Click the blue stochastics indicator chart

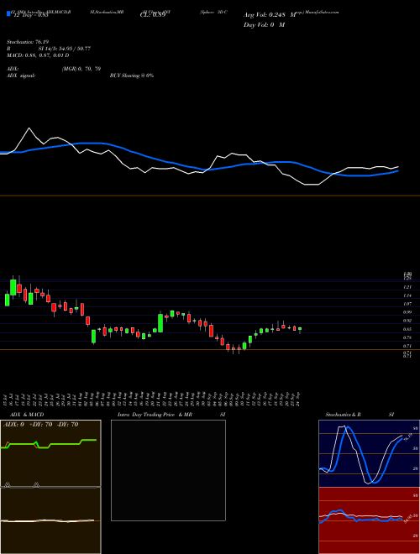click(x=369, y=453)
